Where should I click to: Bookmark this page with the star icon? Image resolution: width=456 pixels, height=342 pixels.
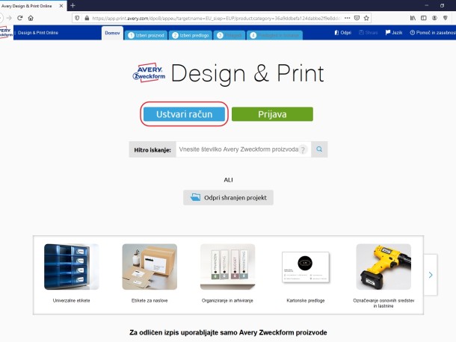(366, 18)
